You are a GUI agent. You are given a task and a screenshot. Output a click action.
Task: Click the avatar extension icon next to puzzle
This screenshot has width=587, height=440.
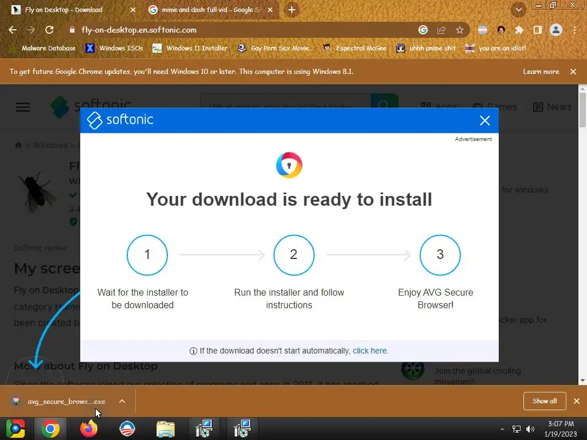click(501, 30)
